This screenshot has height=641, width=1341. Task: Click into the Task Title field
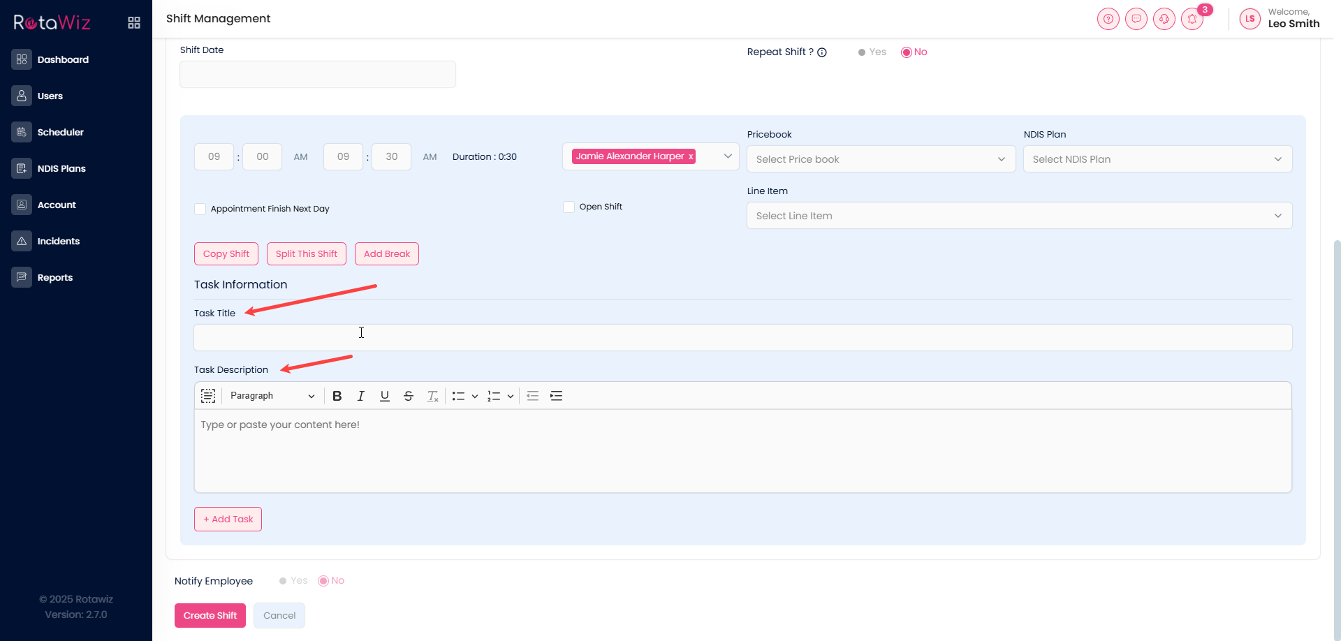(742, 338)
